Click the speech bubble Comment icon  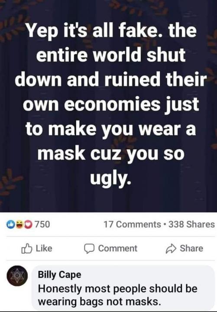pyautogui.click(x=89, y=249)
